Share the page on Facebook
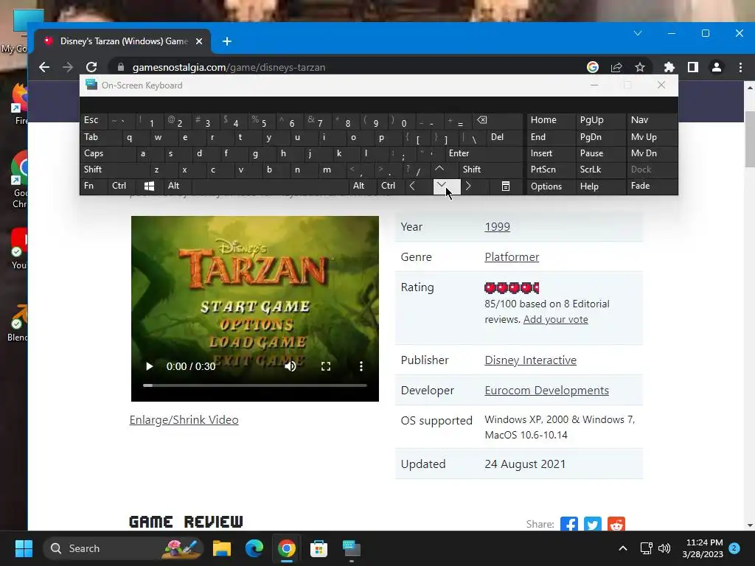Screen dimensions: 755x566 (569, 524)
